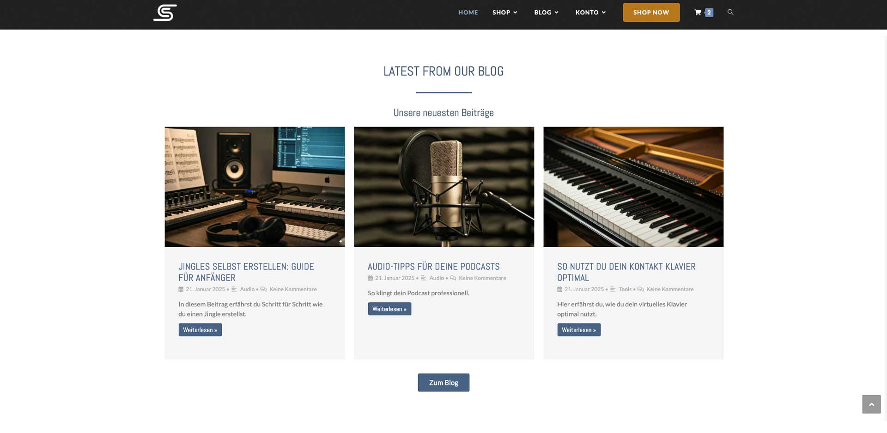
Task: Expand the Shop dropdown menu
Action: coord(504,12)
